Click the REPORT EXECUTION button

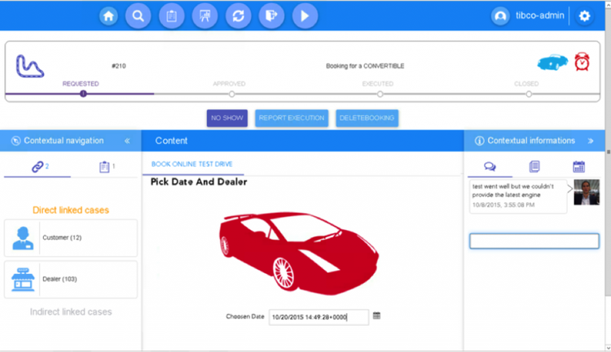[x=292, y=118]
